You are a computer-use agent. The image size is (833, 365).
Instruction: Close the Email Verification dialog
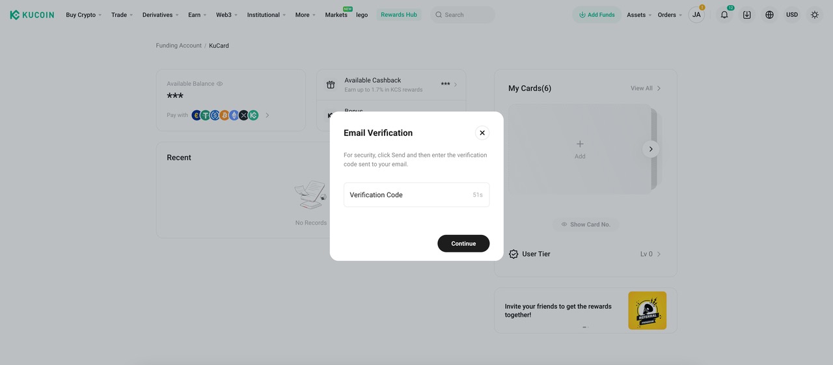tap(482, 133)
